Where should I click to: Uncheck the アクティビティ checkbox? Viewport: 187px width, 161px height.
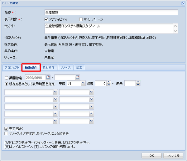(46, 19)
